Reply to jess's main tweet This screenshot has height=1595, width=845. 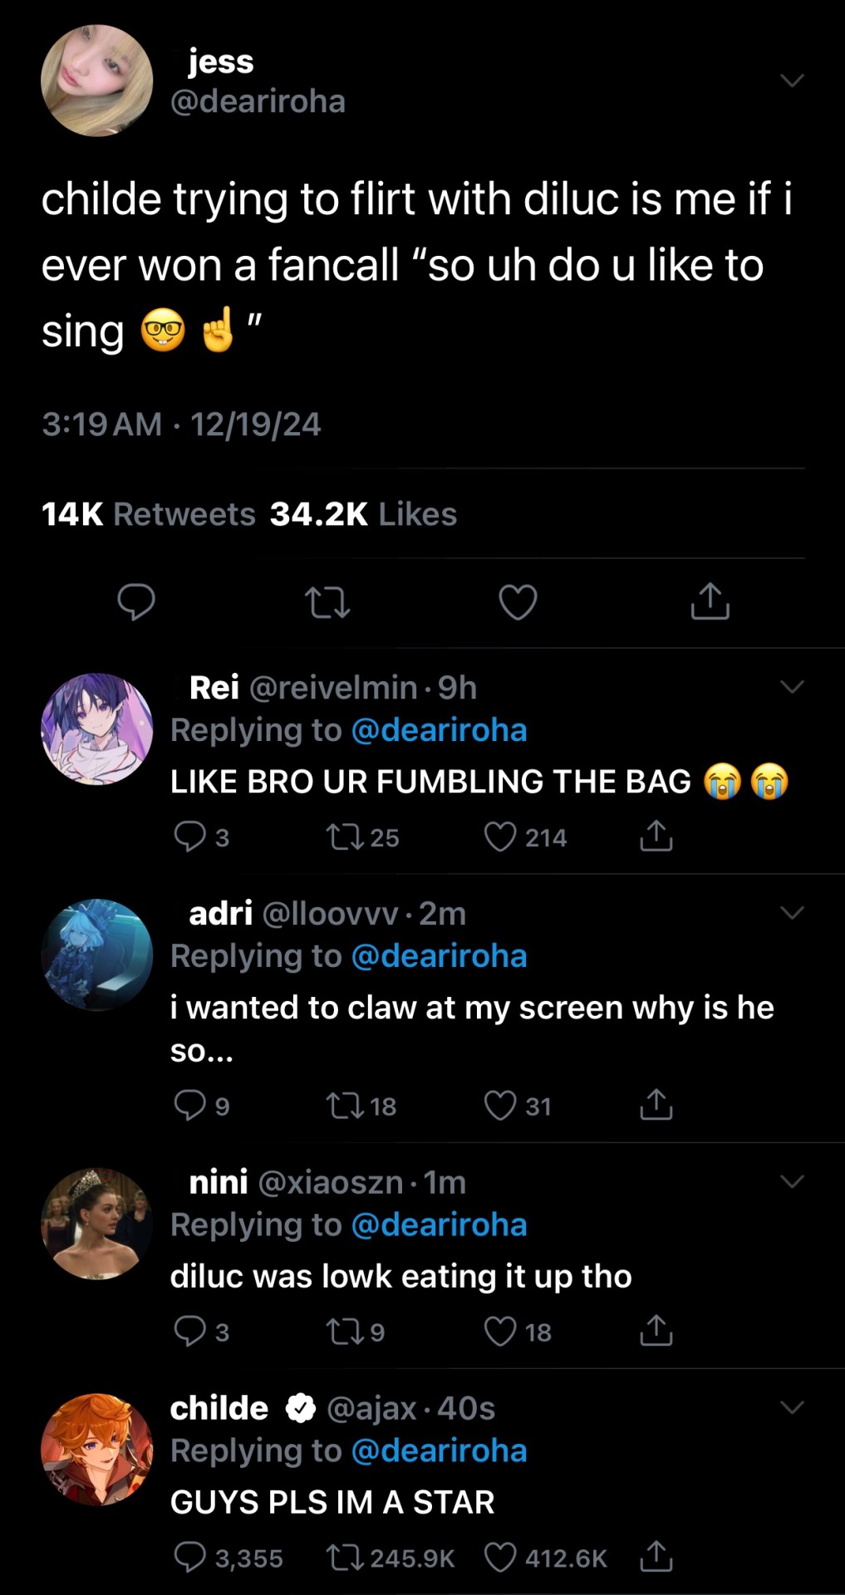(136, 602)
